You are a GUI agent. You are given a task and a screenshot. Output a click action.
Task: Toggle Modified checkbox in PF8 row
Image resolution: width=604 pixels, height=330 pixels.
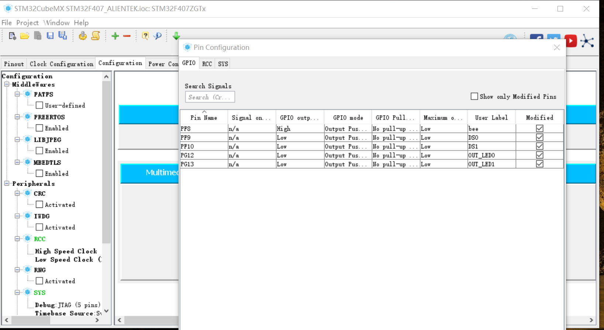(x=539, y=128)
